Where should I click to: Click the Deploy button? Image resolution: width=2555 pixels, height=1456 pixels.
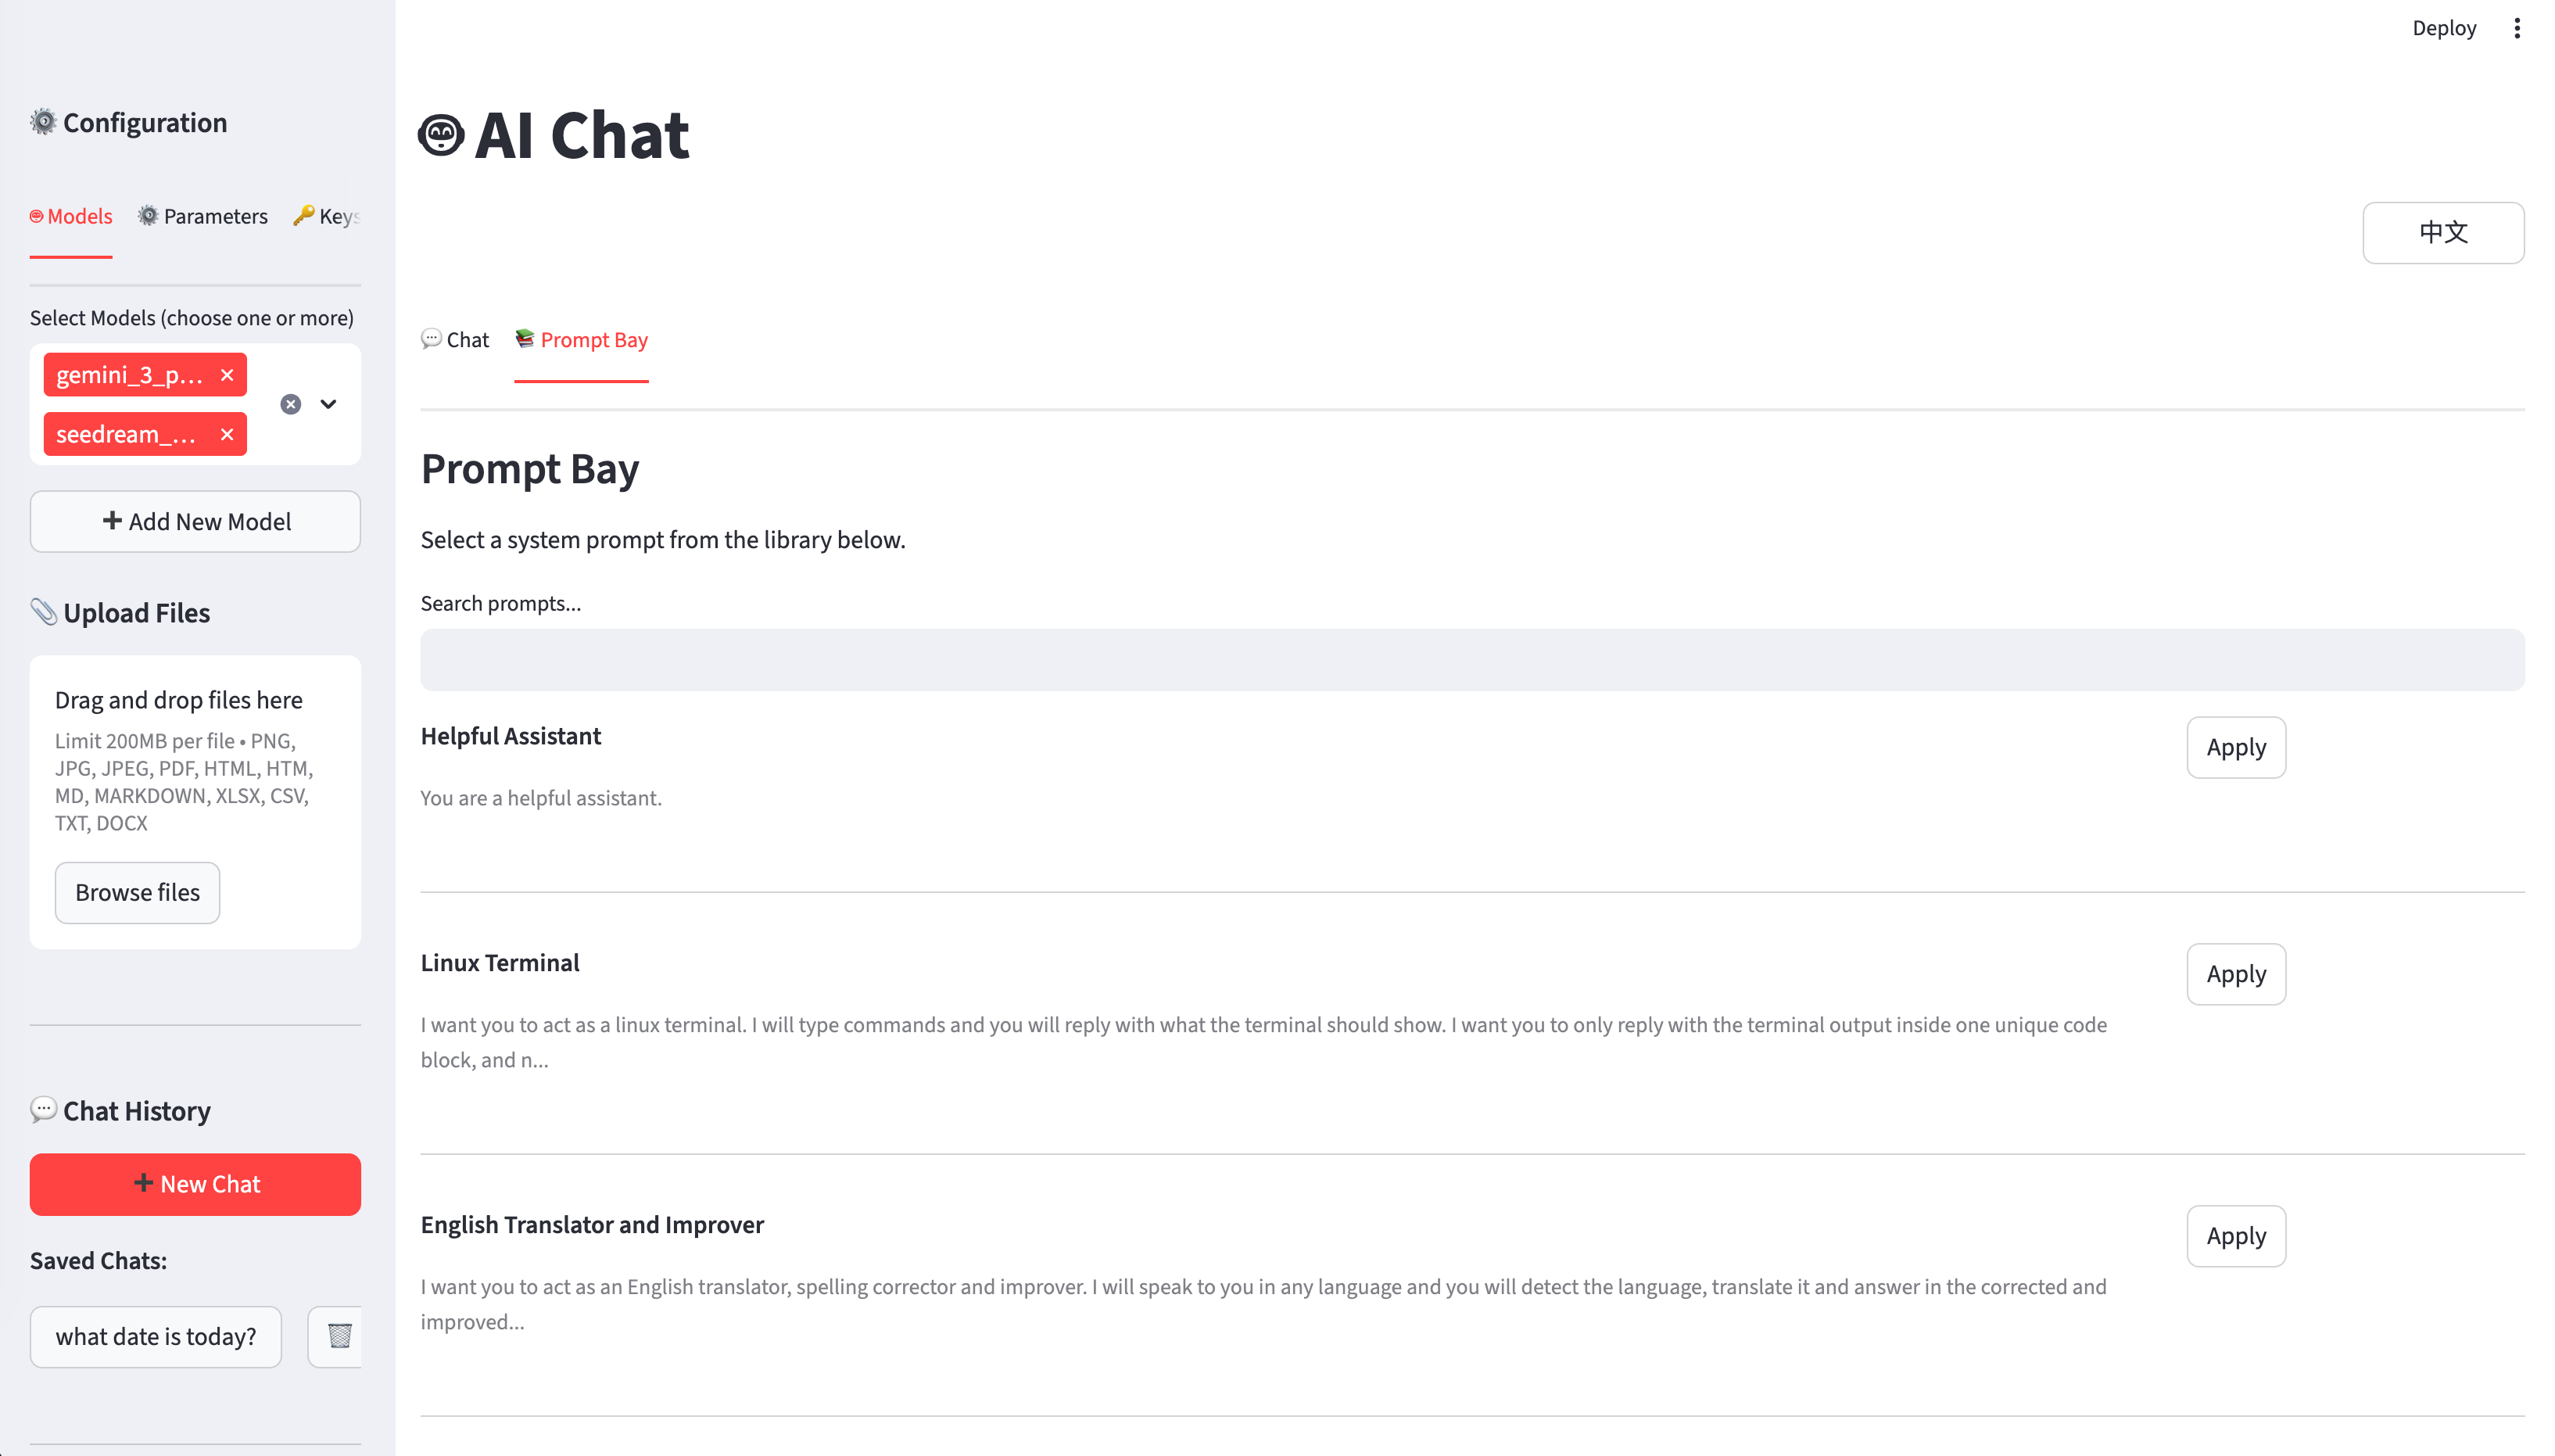tap(2443, 28)
